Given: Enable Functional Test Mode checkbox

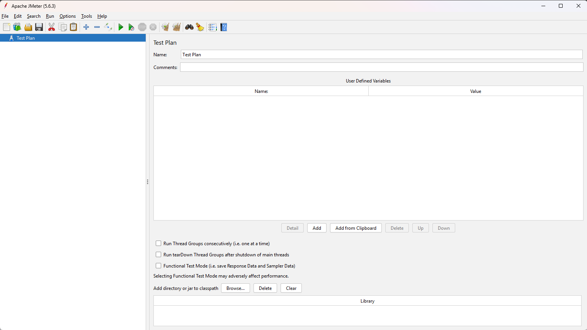Looking at the screenshot, I should click(158, 266).
